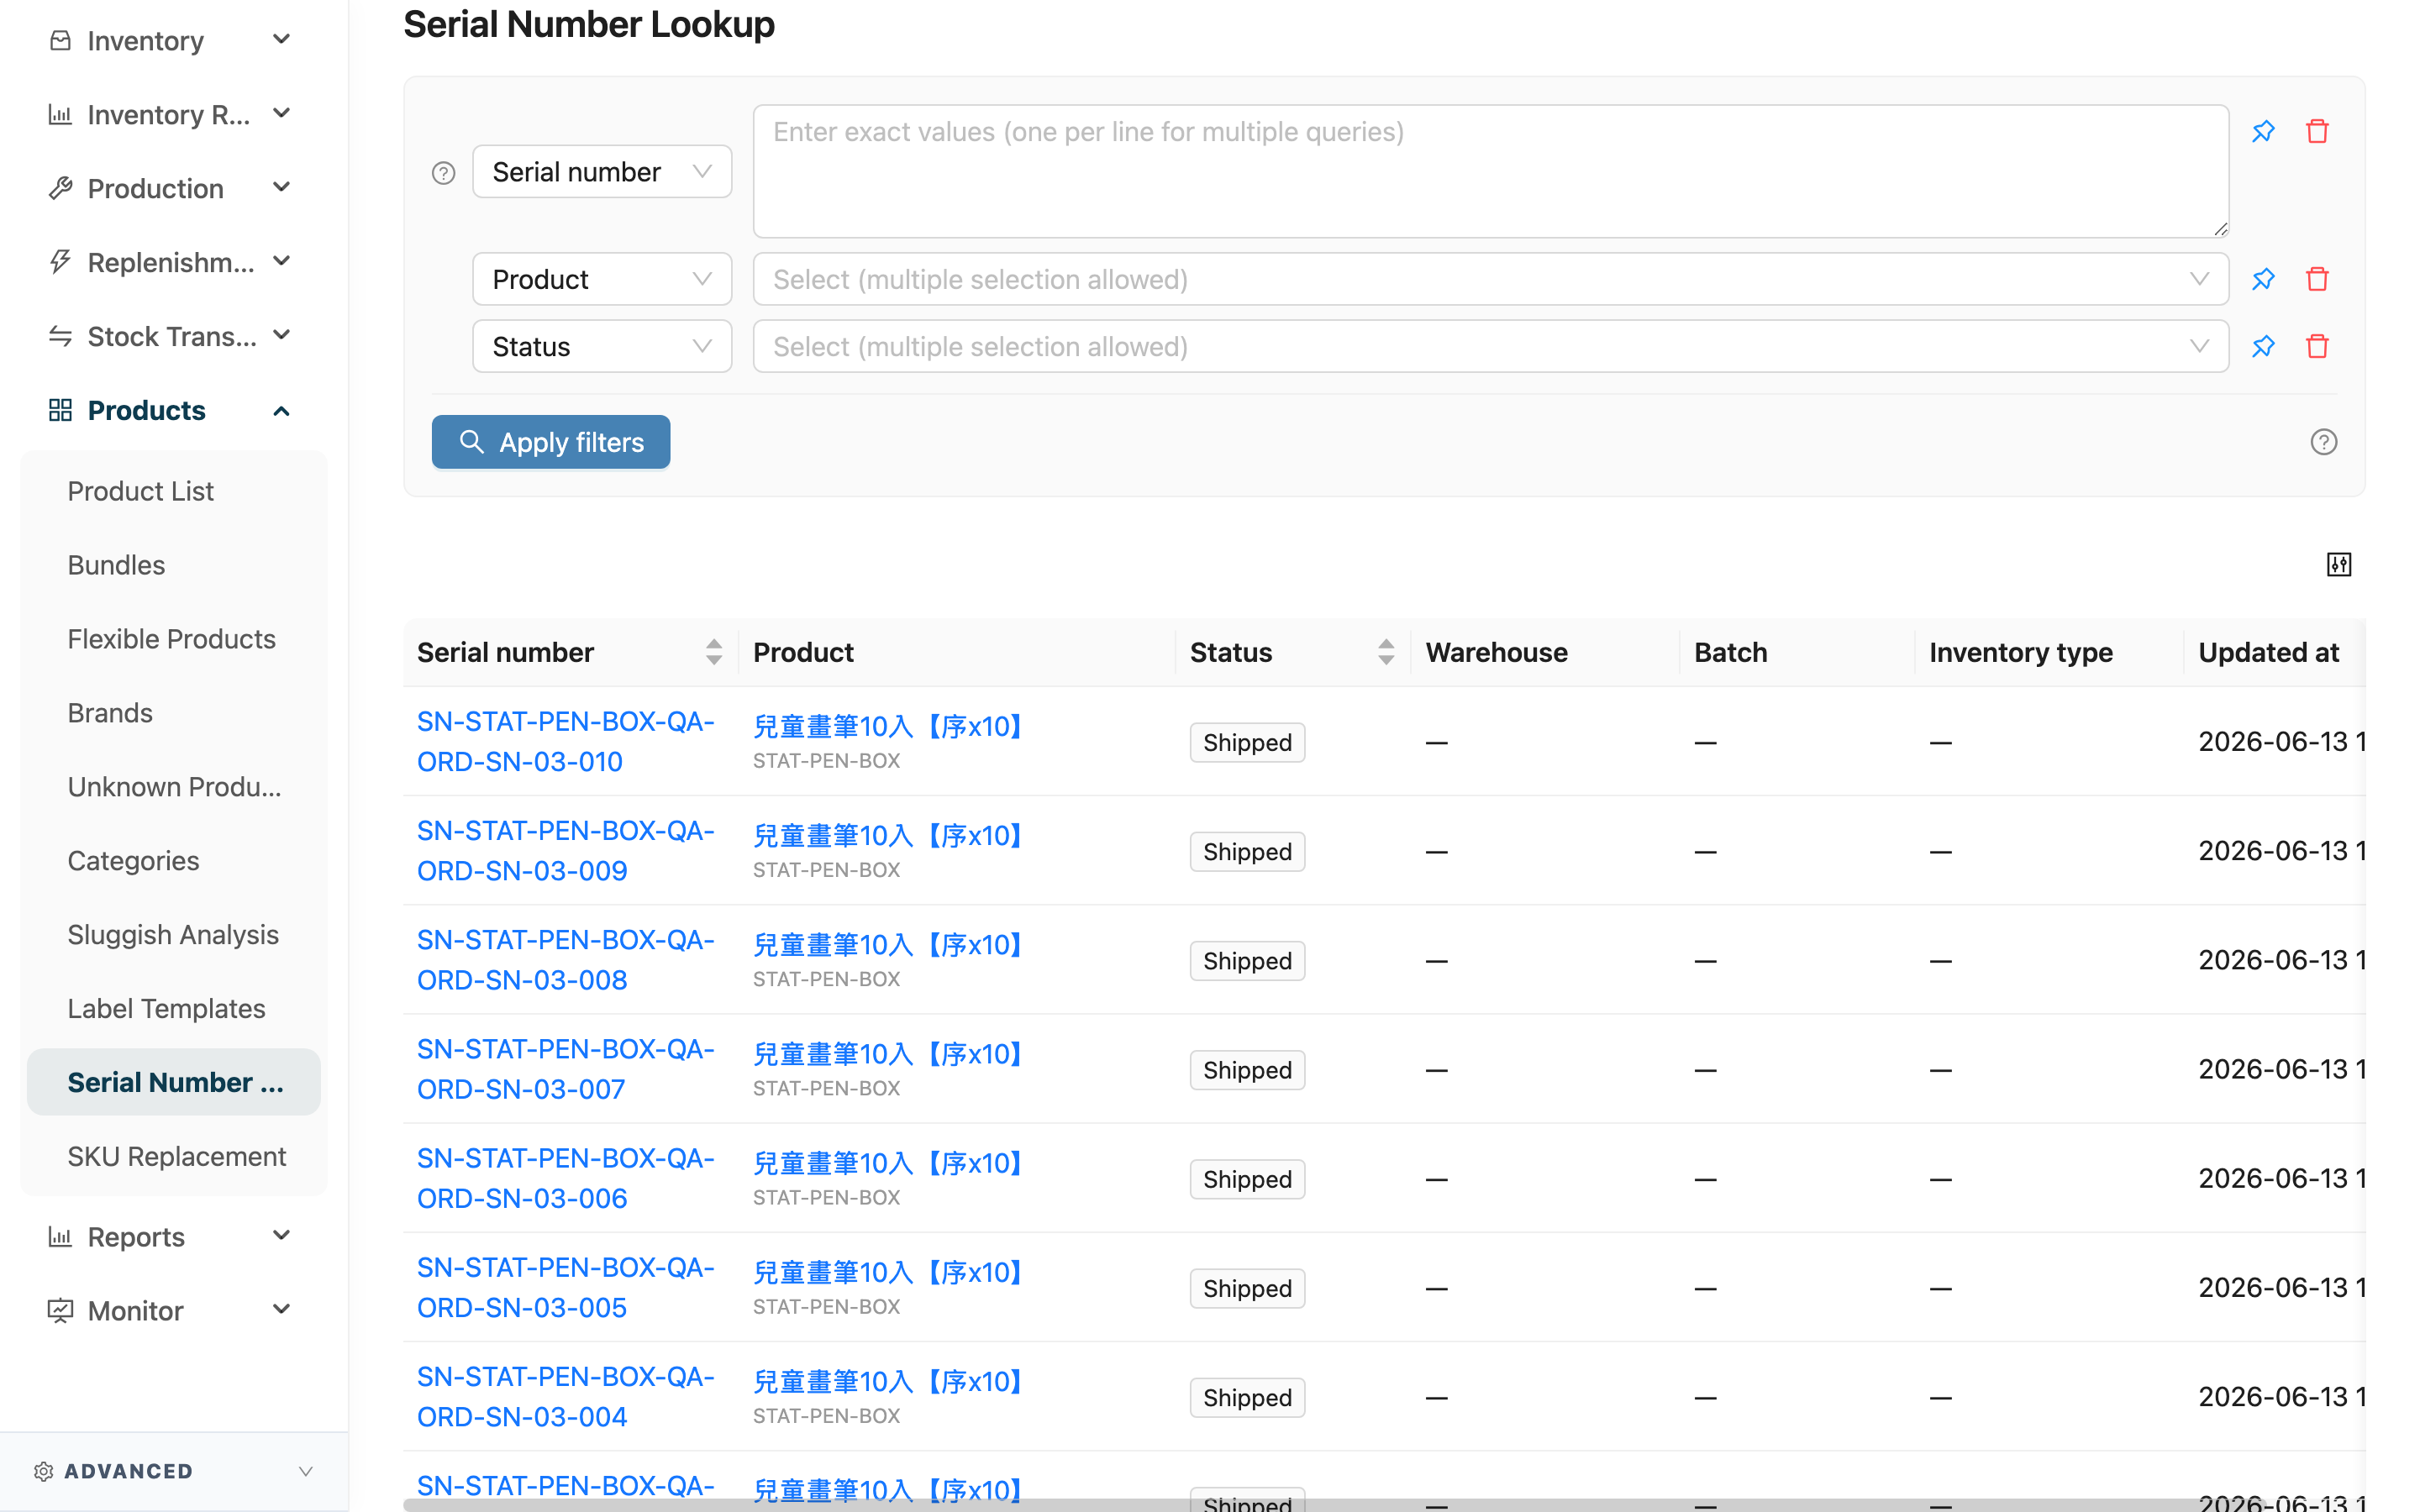Image resolution: width=2420 pixels, height=1512 pixels.
Task: Click the Reports chart icon
Action: (x=60, y=1237)
